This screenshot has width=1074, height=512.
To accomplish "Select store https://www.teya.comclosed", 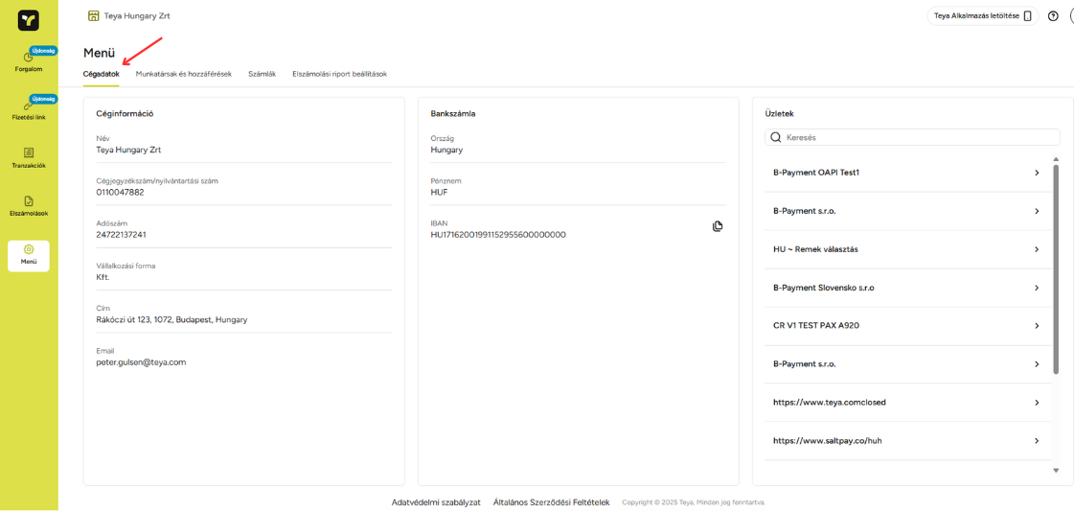I will click(x=907, y=403).
